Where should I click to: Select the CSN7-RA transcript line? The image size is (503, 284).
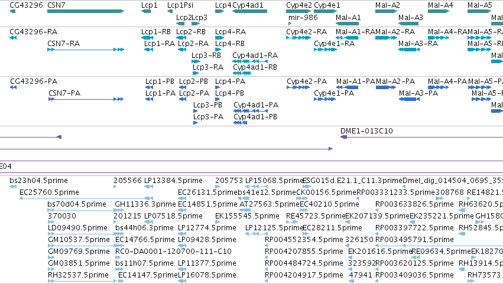tap(86, 50)
